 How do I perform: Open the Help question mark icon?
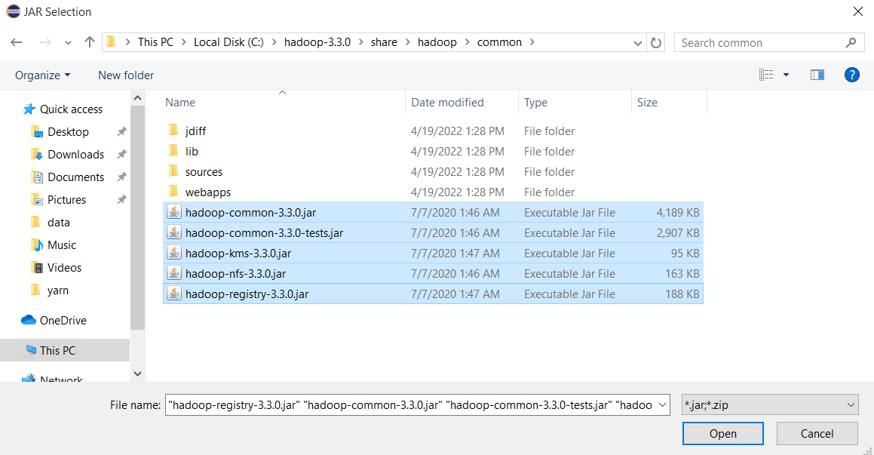[x=851, y=75]
